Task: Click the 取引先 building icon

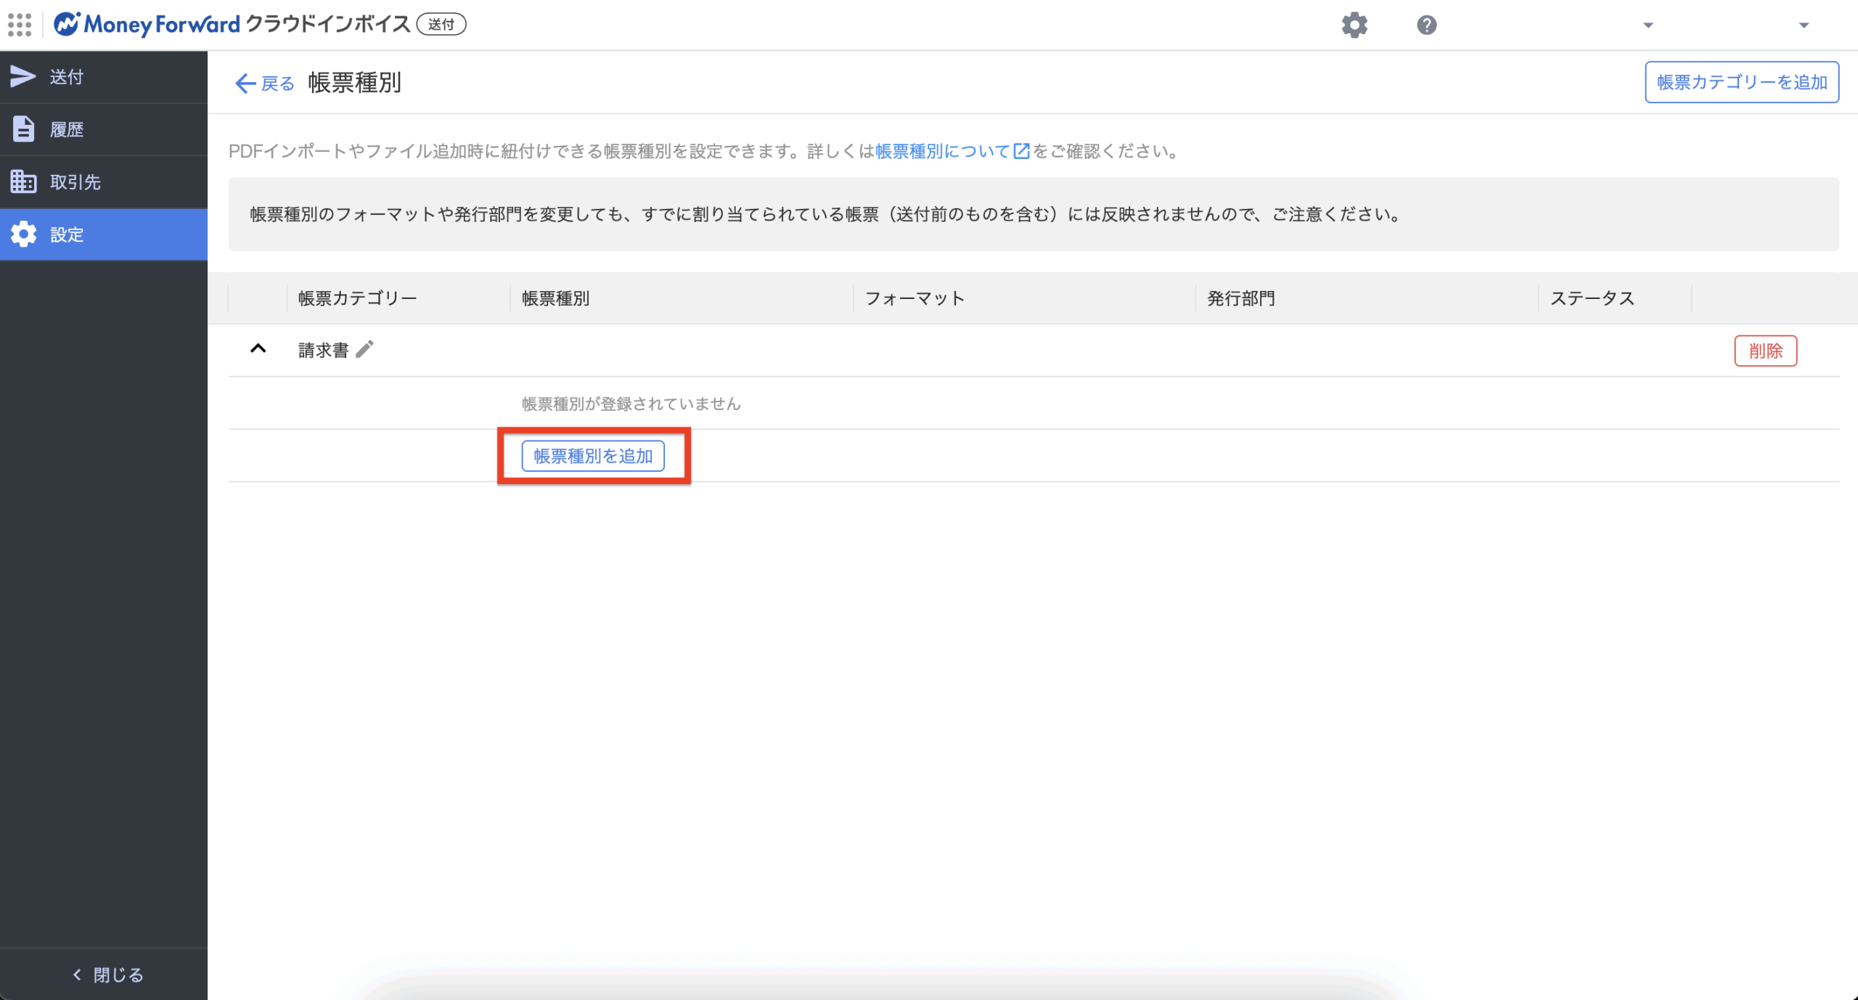Action: [23, 181]
